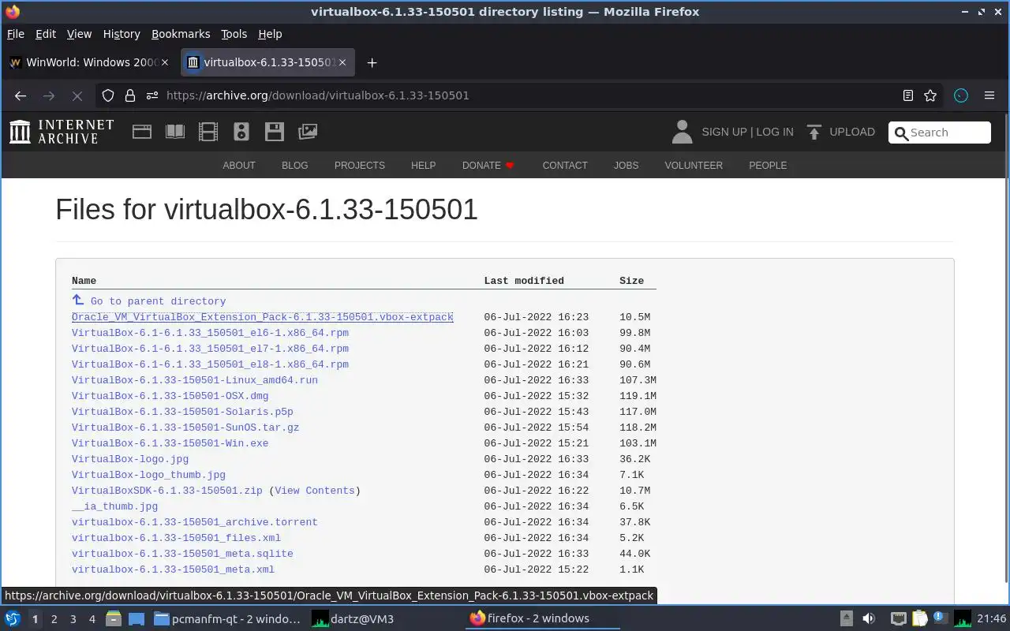Show desktop via taskbar icon
This screenshot has width=1010, height=631.
click(x=137, y=618)
